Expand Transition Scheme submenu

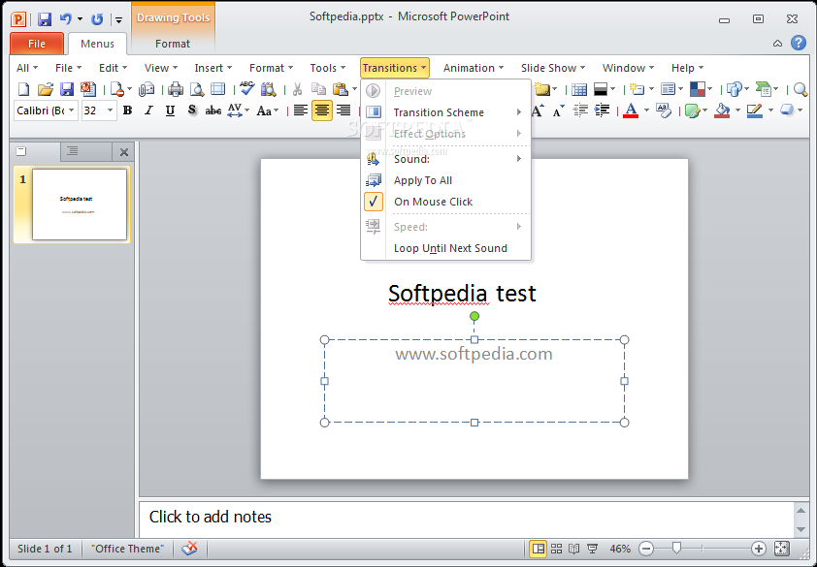pos(446,112)
